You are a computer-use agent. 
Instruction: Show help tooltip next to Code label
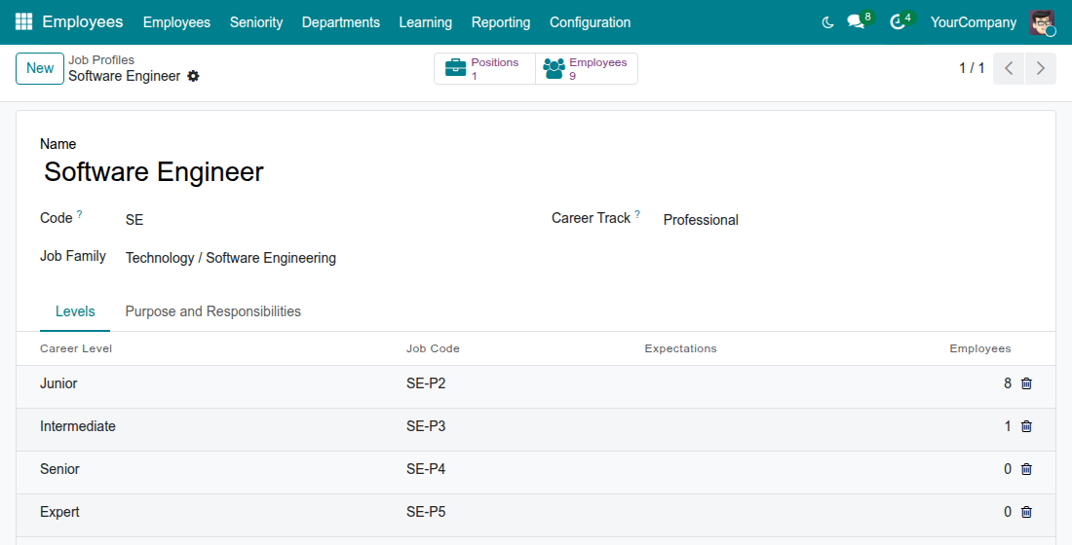[79, 214]
